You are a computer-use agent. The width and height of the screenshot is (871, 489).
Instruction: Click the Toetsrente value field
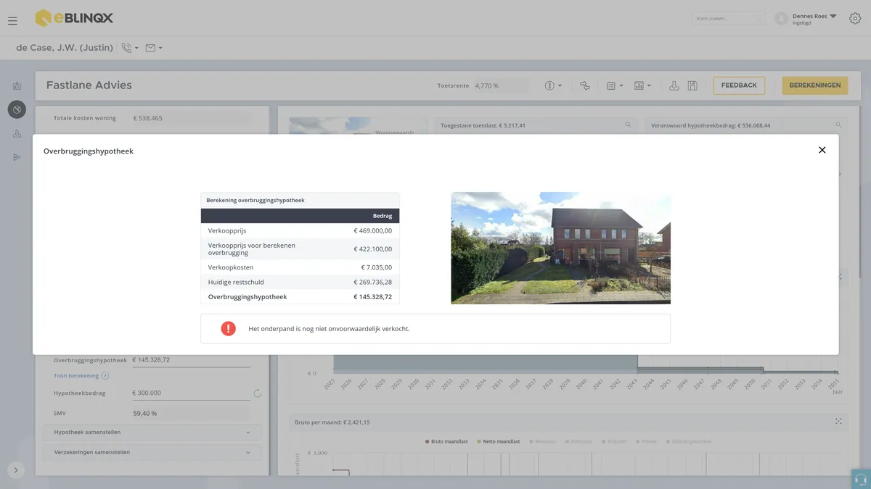[x=502, y=85]
